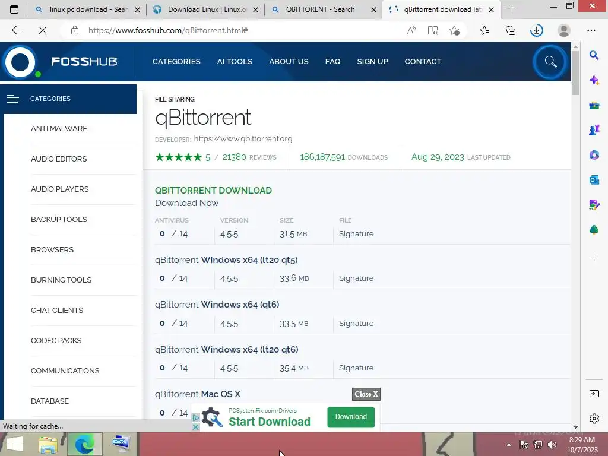The height and width of the screenshot is (456, 608).
Task: Open the green tree sidebar icon
Action: (594, 230)
